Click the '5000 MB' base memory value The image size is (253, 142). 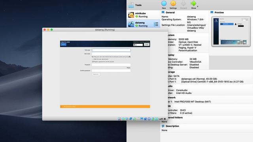pyautogui.click(x=183, y=39)
